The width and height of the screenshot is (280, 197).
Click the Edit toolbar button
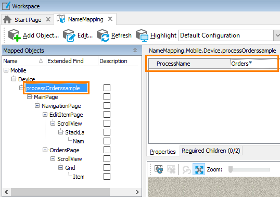(78, 35)
